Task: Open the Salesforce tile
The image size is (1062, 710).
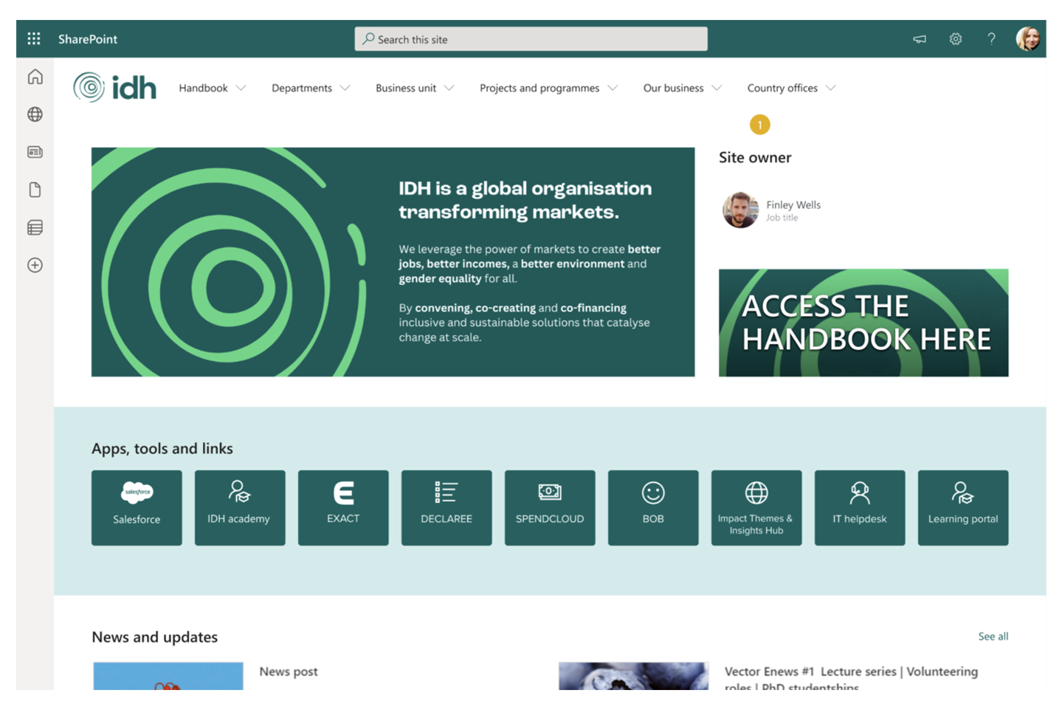Action: click(137, 508)
